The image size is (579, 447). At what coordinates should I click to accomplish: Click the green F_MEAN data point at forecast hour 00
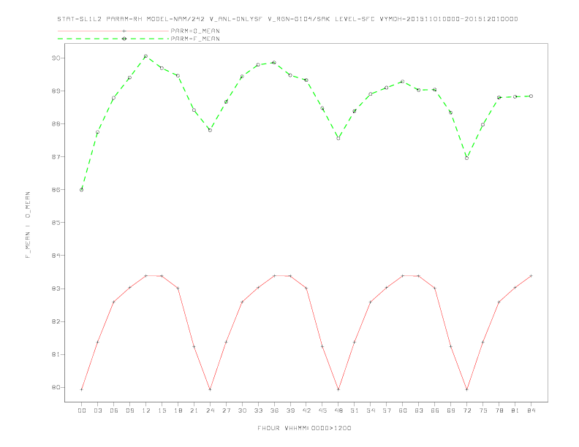[x=82, y=190]
